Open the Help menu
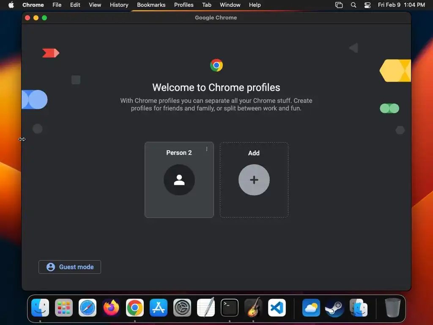433x325 pixels. click(x=255, y=5)
